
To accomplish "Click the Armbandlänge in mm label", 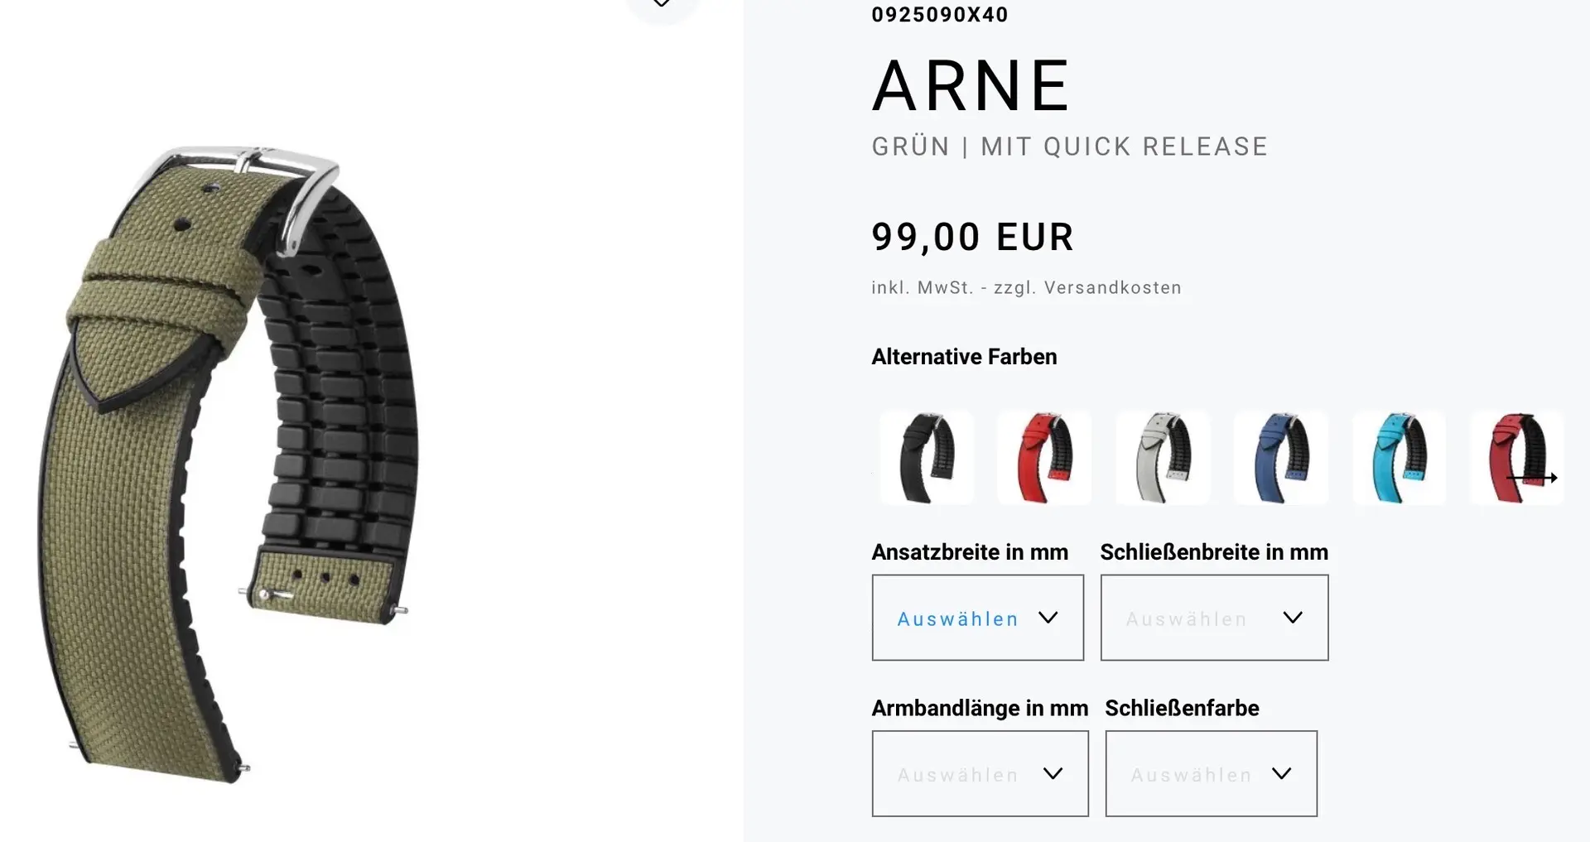I will tap(980, 709).
